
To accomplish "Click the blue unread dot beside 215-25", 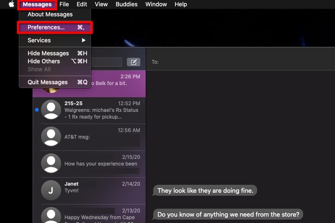I will coord(37,110).
